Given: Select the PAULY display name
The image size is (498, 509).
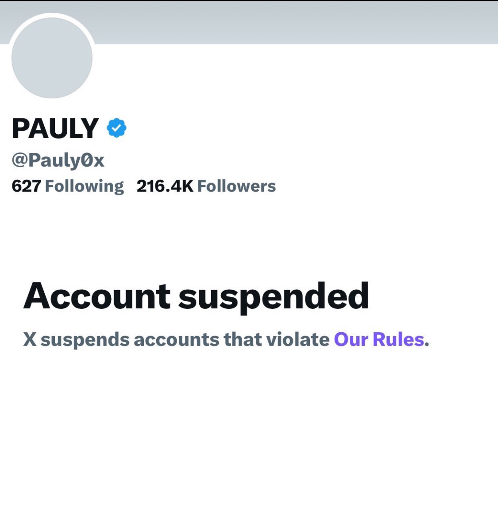Looking at the screenshot, I should pos(55,128).
